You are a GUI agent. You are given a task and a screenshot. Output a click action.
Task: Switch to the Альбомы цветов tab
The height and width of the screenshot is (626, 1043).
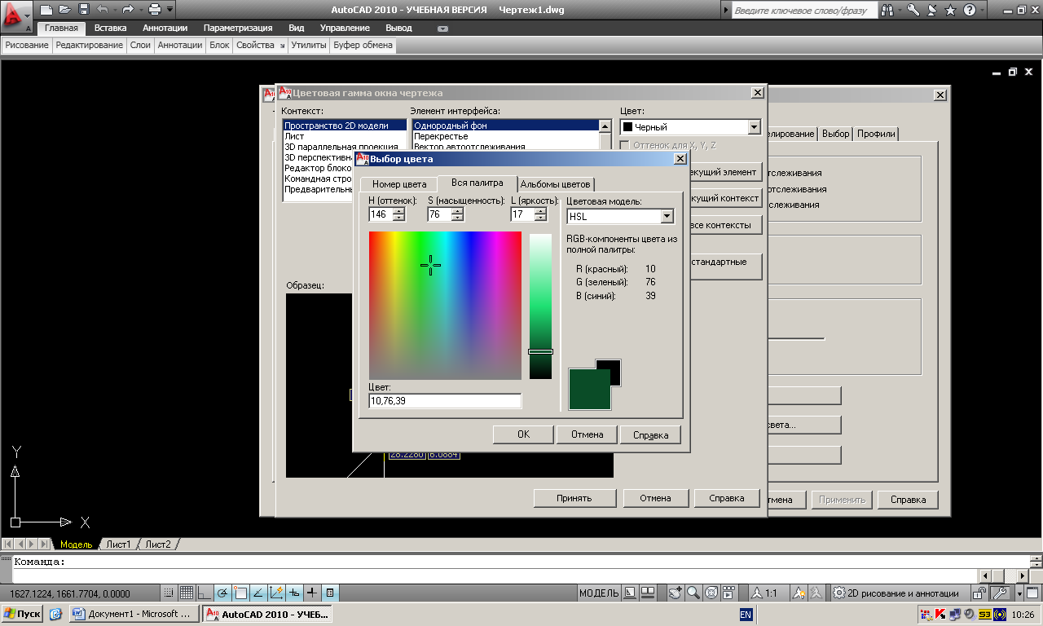click(557, 183)
